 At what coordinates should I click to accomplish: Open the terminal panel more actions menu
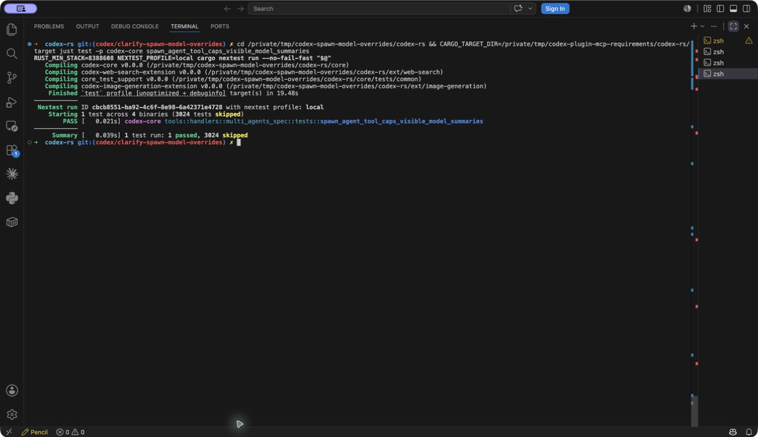point(714,26)
